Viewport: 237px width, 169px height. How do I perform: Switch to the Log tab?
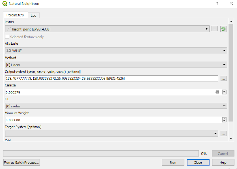pos(34,15)
